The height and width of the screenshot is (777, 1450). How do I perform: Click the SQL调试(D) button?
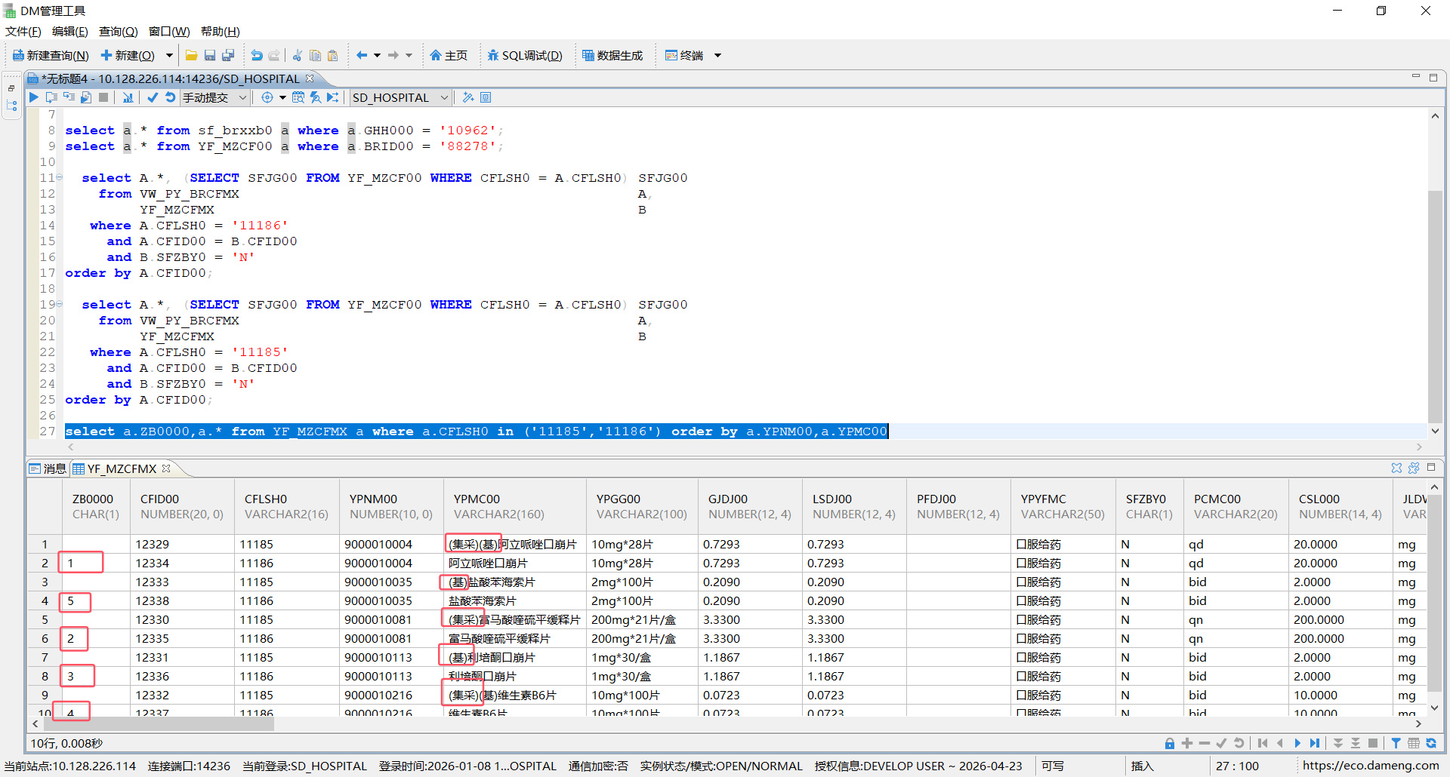(525, 55)
